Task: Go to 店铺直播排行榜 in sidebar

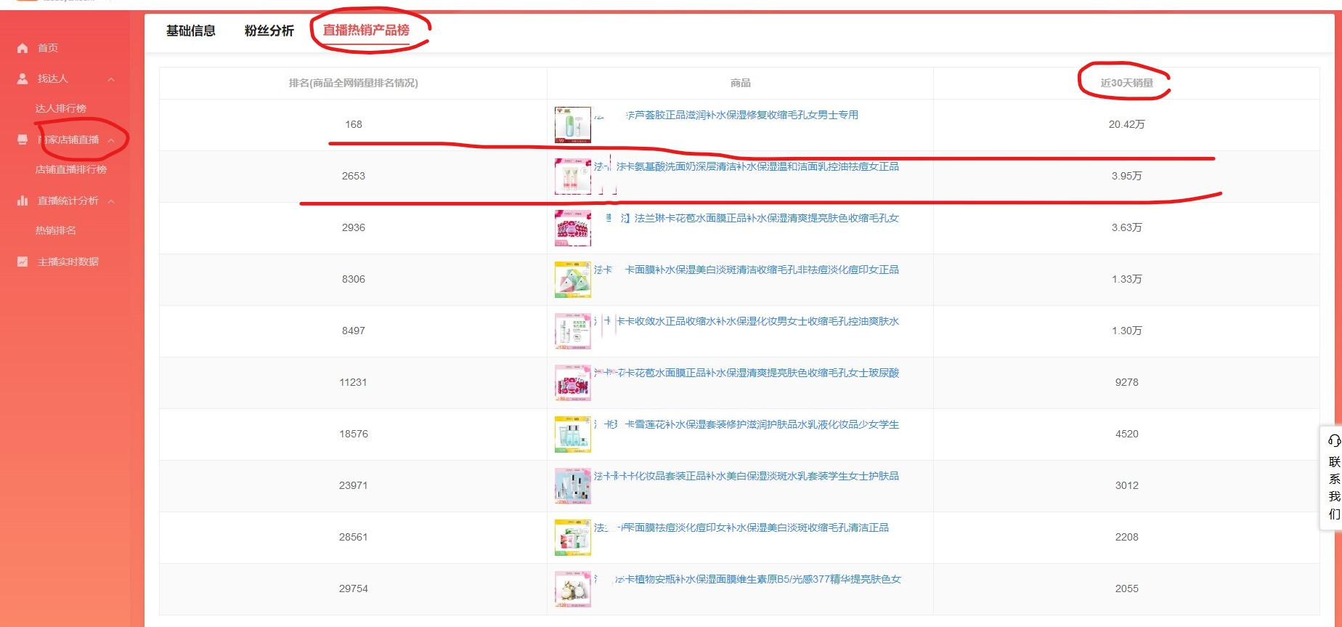Action: (x=71, y=169)
